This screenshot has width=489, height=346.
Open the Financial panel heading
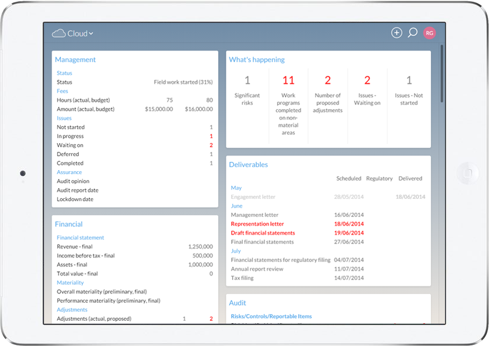tap(69, 224)
